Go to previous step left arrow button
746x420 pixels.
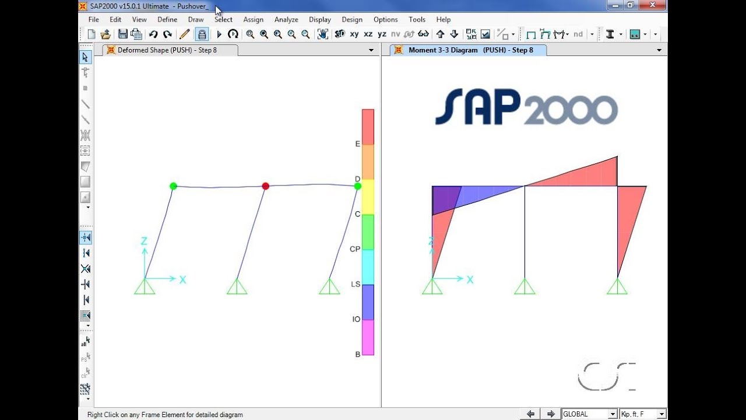point(530,414)
